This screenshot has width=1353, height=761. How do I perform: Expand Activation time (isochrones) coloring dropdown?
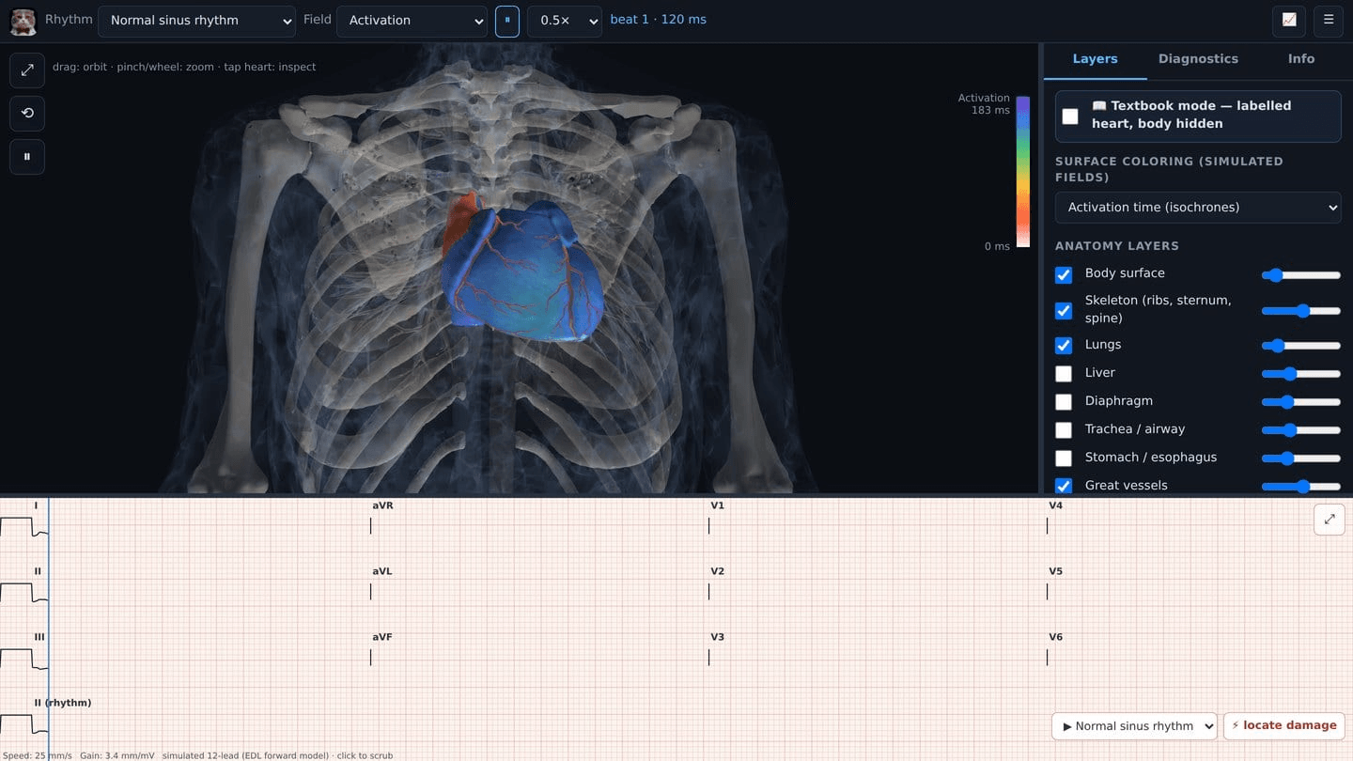click(x=1198, y=208)
